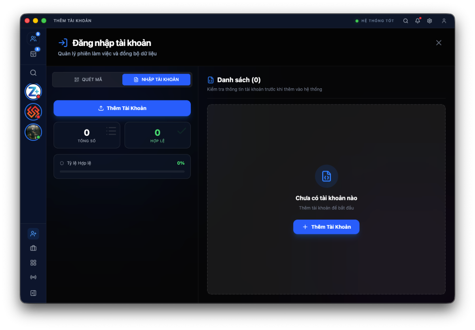The image size is (475, 330).
Task: Open settings gear in title bar
Action: tap(429, 21)
